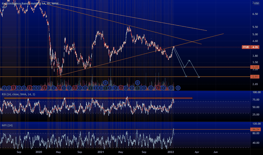
Task: Click the 2021 time axis label
Action: (x=101, y=152)
